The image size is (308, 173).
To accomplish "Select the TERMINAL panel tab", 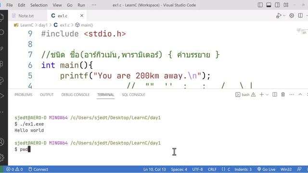I will click(106, 95).
